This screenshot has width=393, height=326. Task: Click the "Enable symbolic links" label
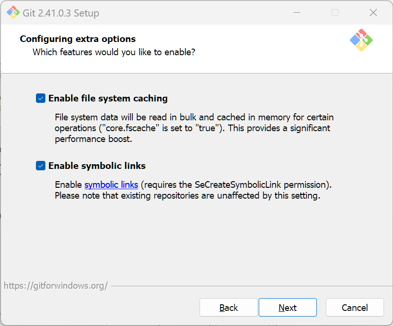tap(97, 166)
